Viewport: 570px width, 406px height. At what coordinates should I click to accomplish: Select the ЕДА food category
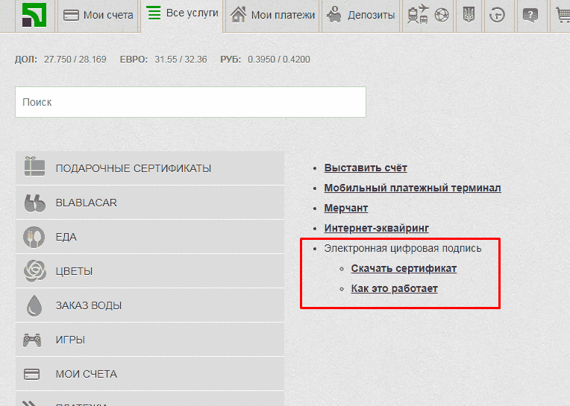pyautogui.click(x=149, y=237)
